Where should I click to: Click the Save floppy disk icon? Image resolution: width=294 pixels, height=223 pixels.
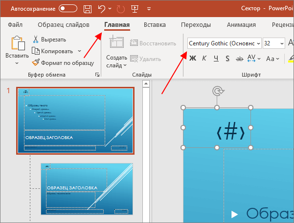tap(88, 9)
